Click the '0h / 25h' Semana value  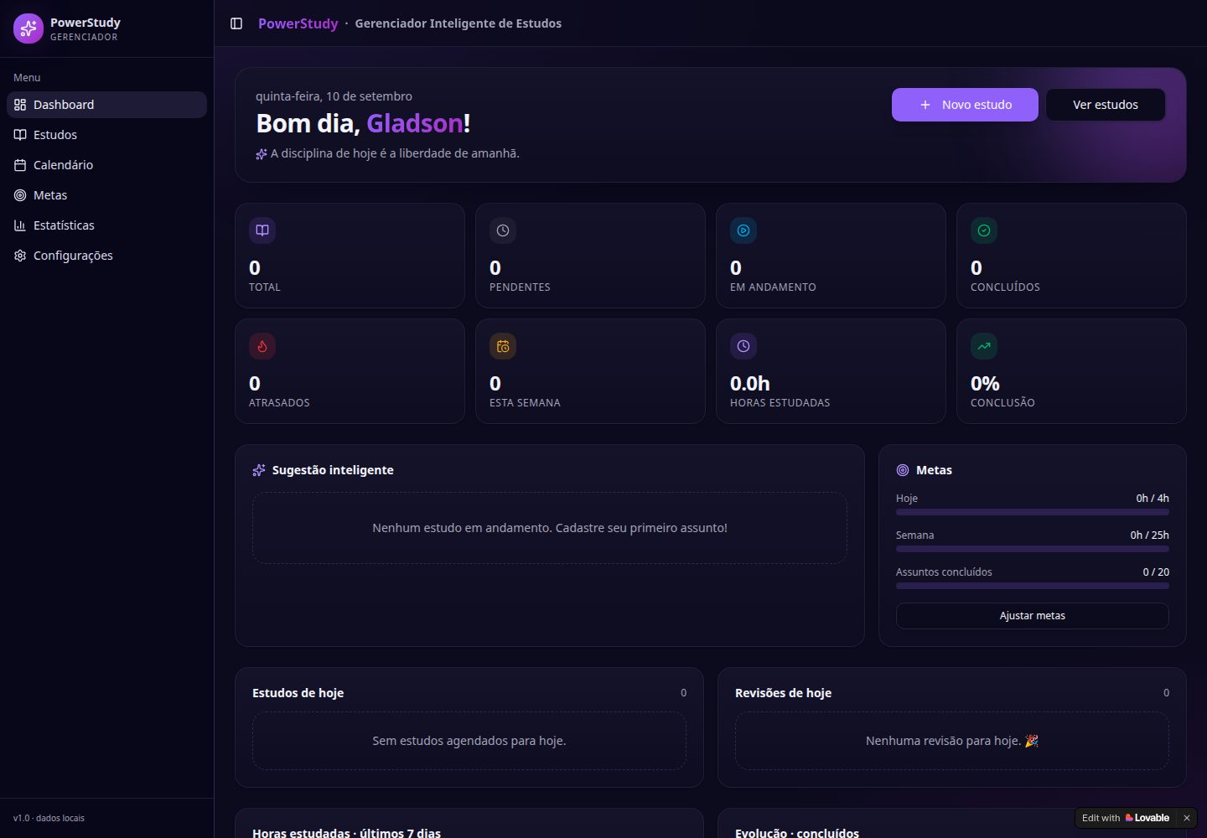[x=1149, y=535]
